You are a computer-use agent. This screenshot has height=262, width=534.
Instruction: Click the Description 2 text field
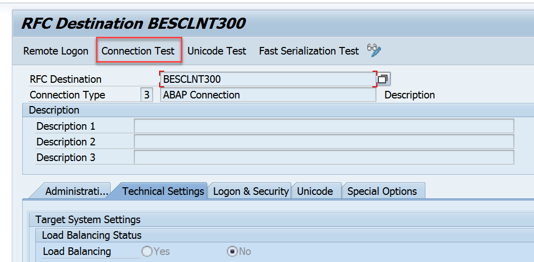323,142
